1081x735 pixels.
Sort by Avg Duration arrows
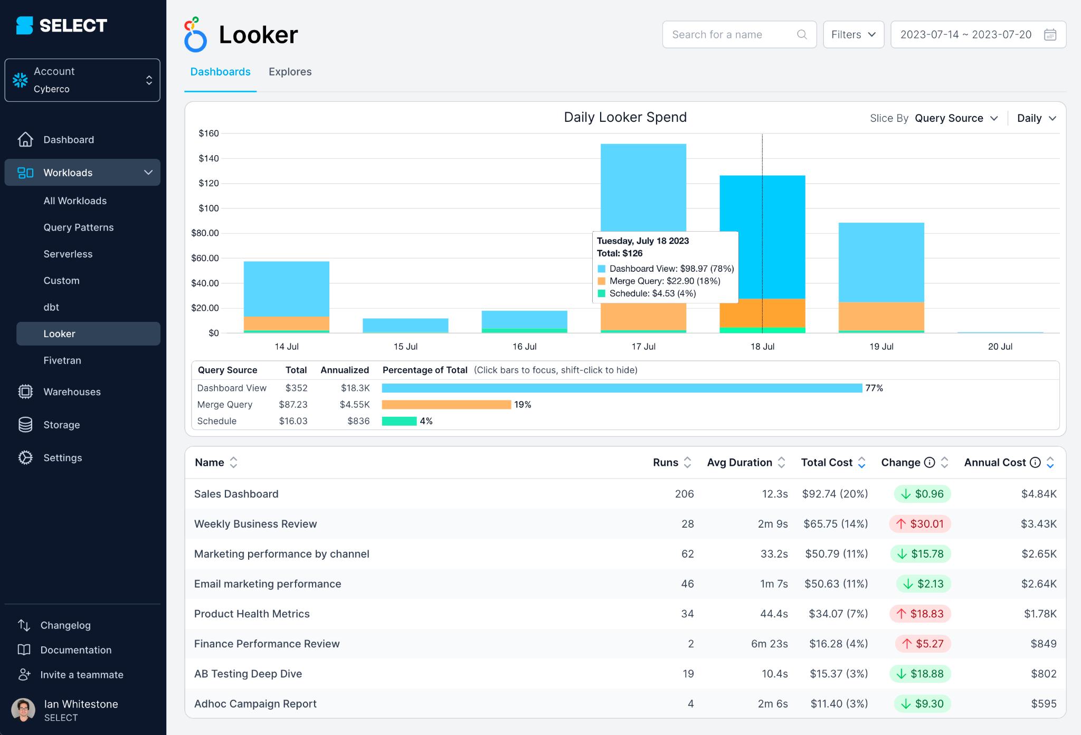[782, 463]
